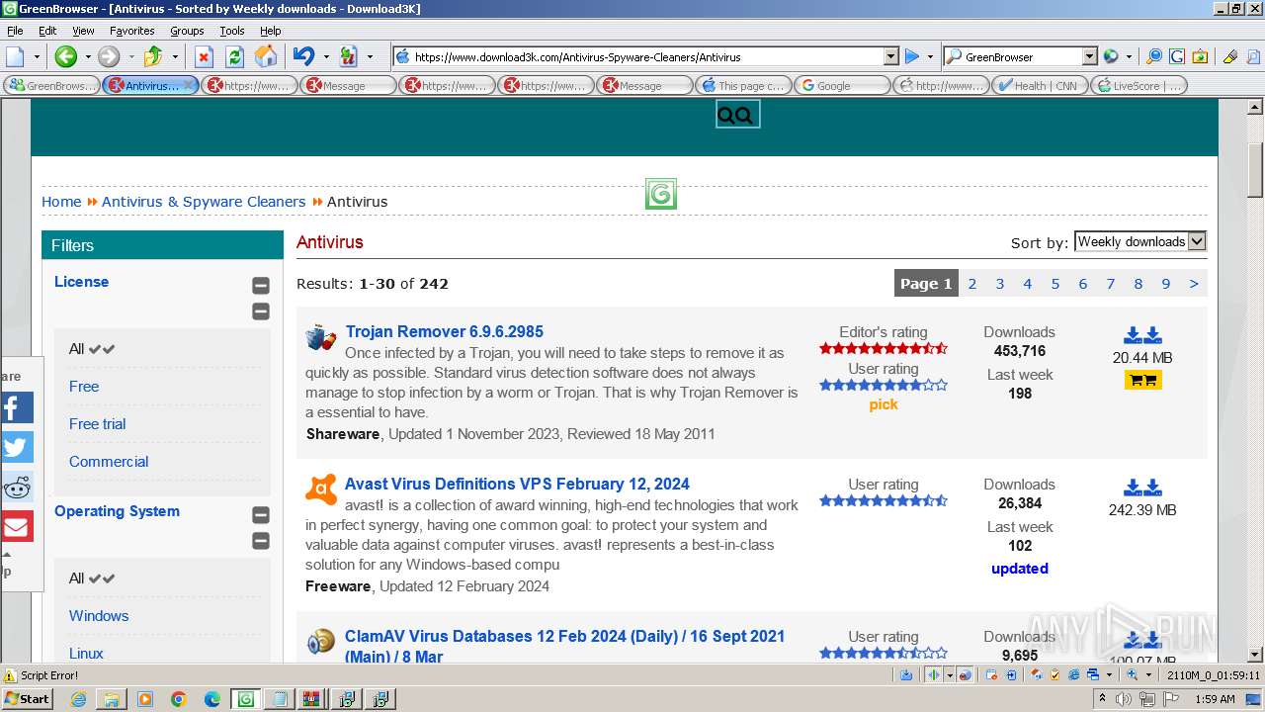Click the status bar clipboard check icon
Screen dimensions: 1265x712
[x=1055, y=674]
